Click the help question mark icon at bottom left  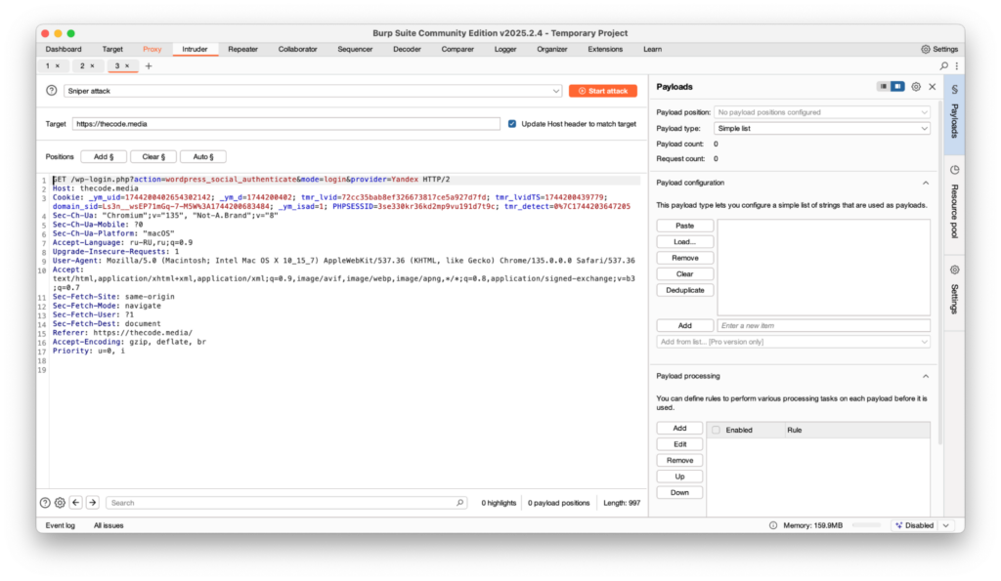click(45, 502)
